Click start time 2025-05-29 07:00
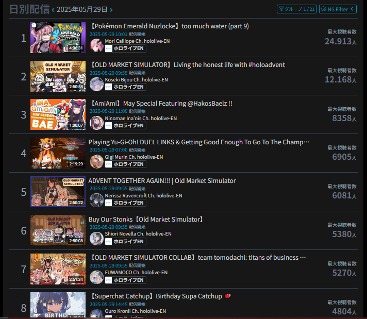367x319 pixels. point(108,150)
